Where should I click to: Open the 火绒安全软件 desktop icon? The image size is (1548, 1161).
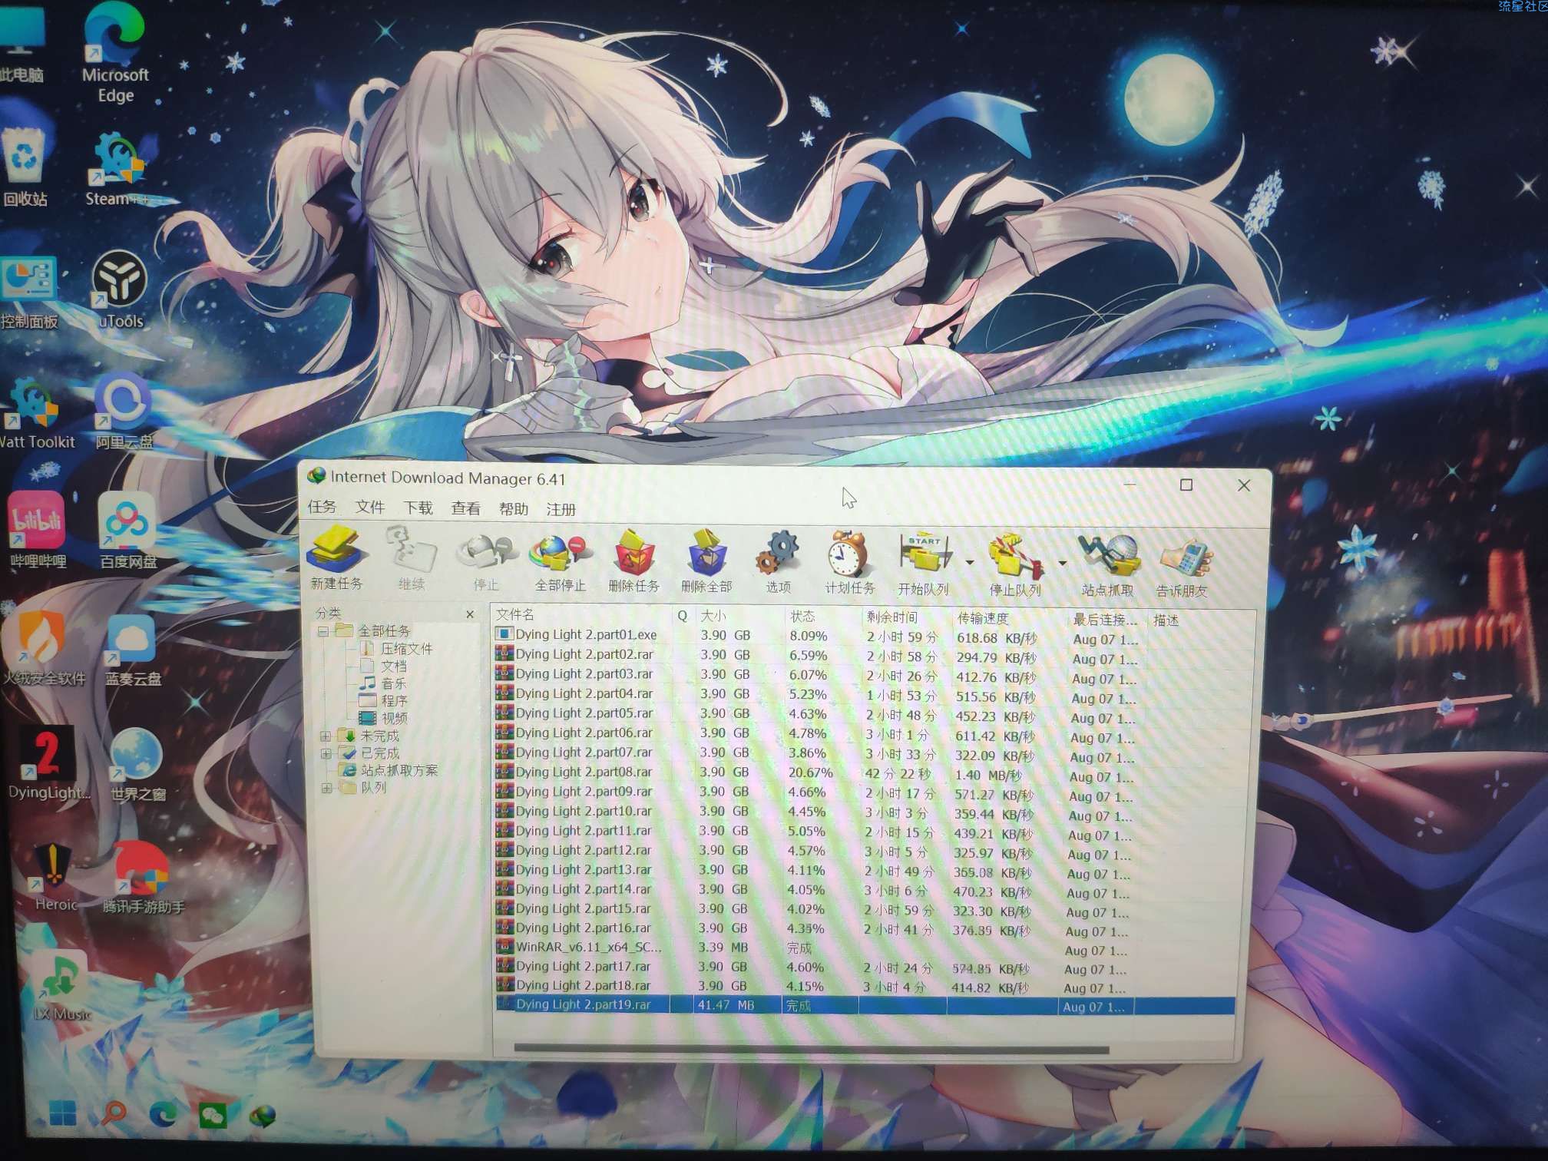[x=44, y=647]
